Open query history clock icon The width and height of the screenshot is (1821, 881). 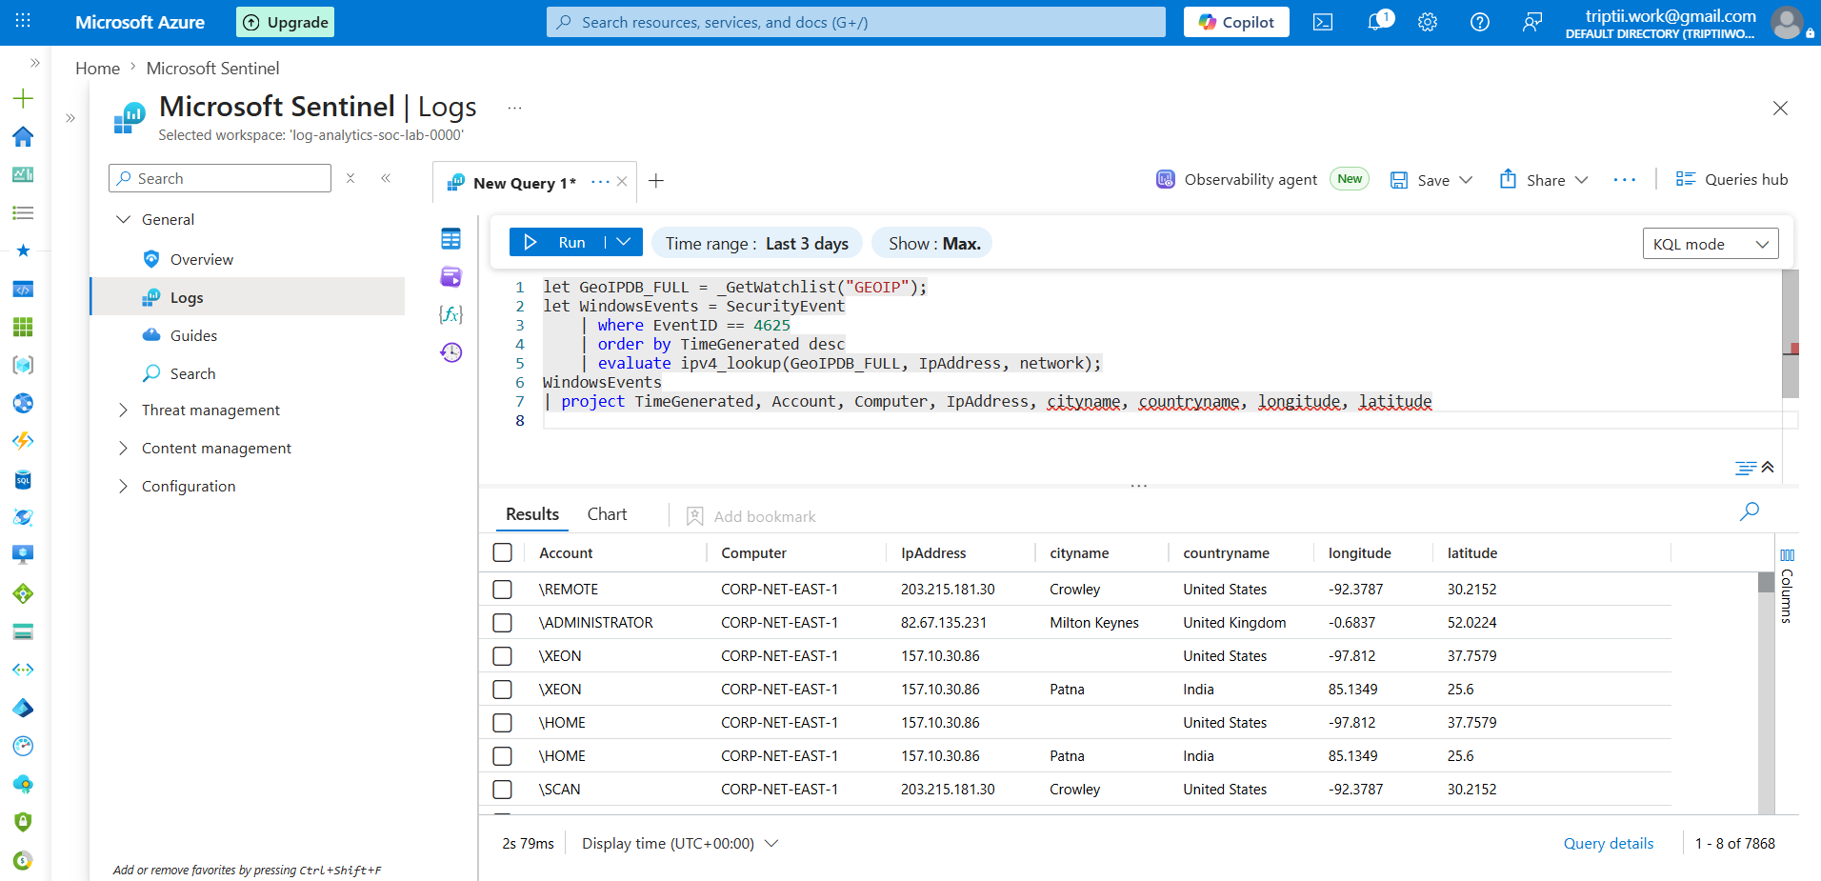click(x=450, y=352)
